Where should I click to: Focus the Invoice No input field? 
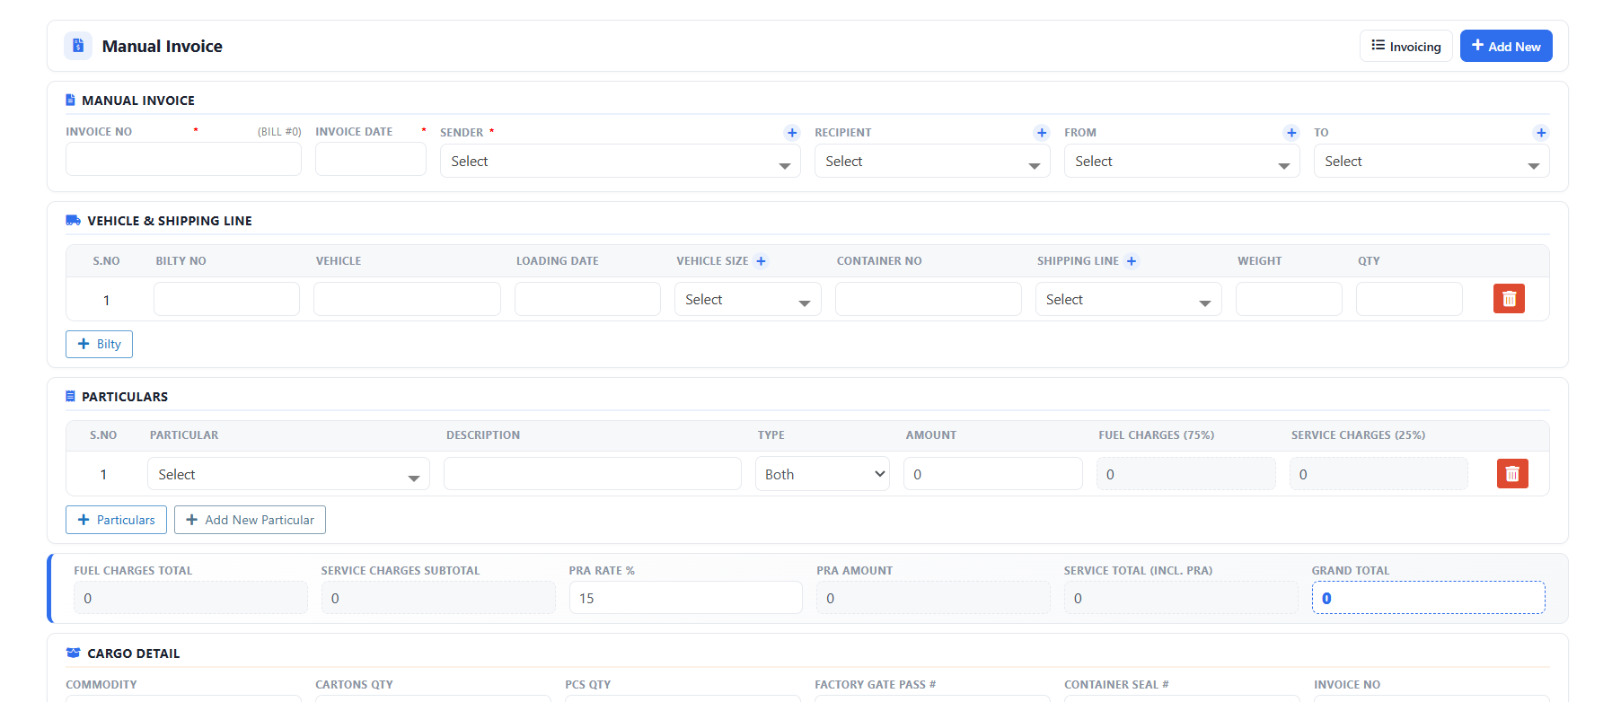click(x=183, y=159)
